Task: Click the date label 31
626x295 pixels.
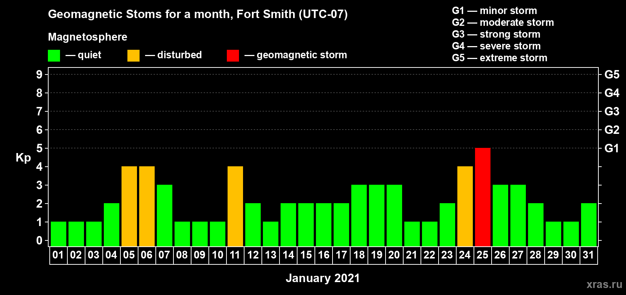Action: tap(588, 255)
